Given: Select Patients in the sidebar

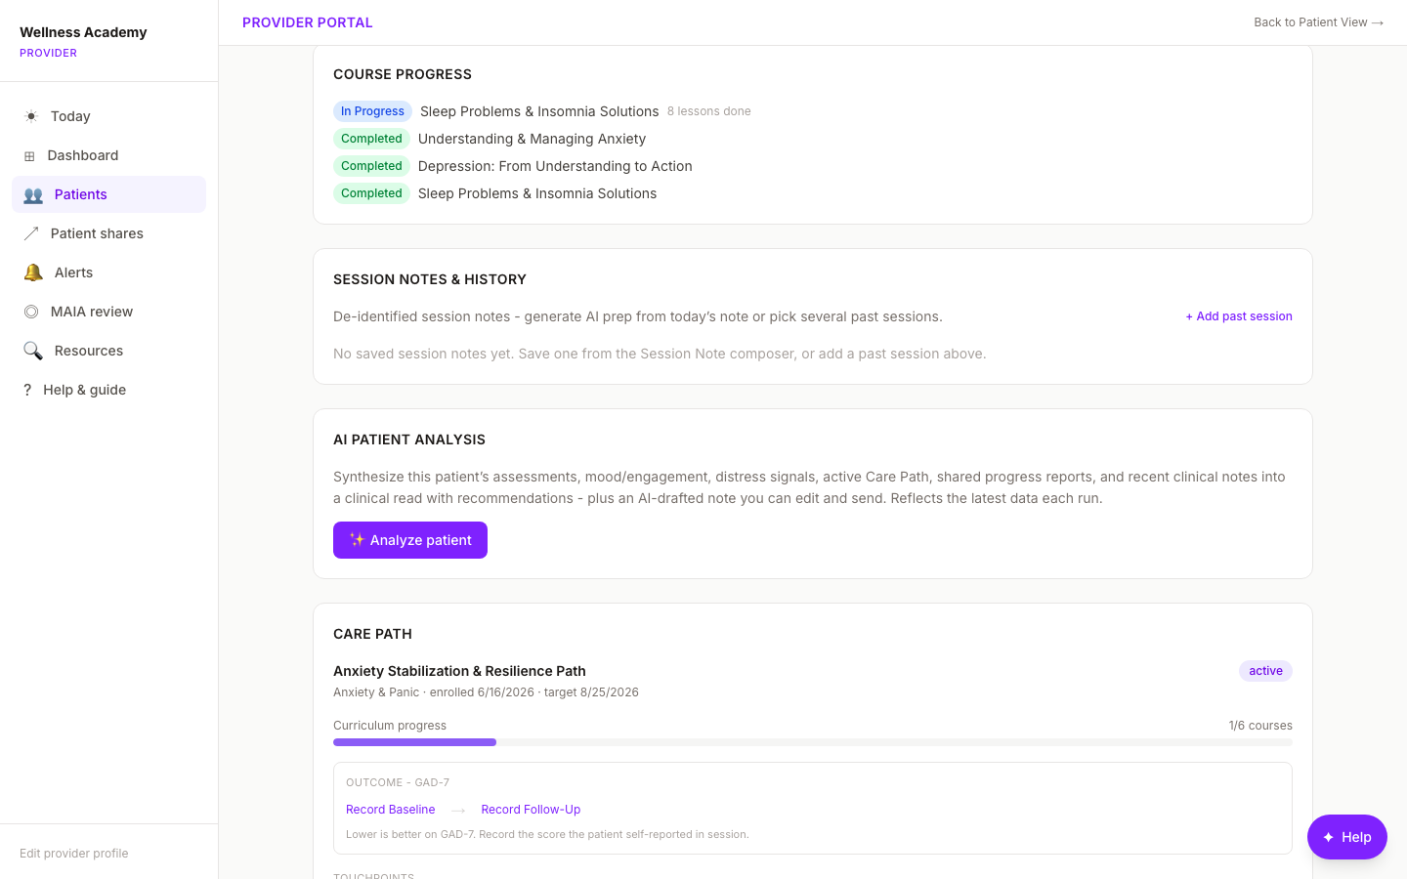Looking at the screenshot, I should pos(108,194).
